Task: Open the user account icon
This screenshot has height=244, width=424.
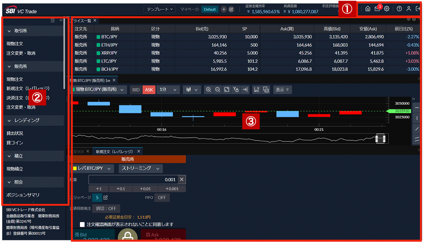Action: coord(409,9)
